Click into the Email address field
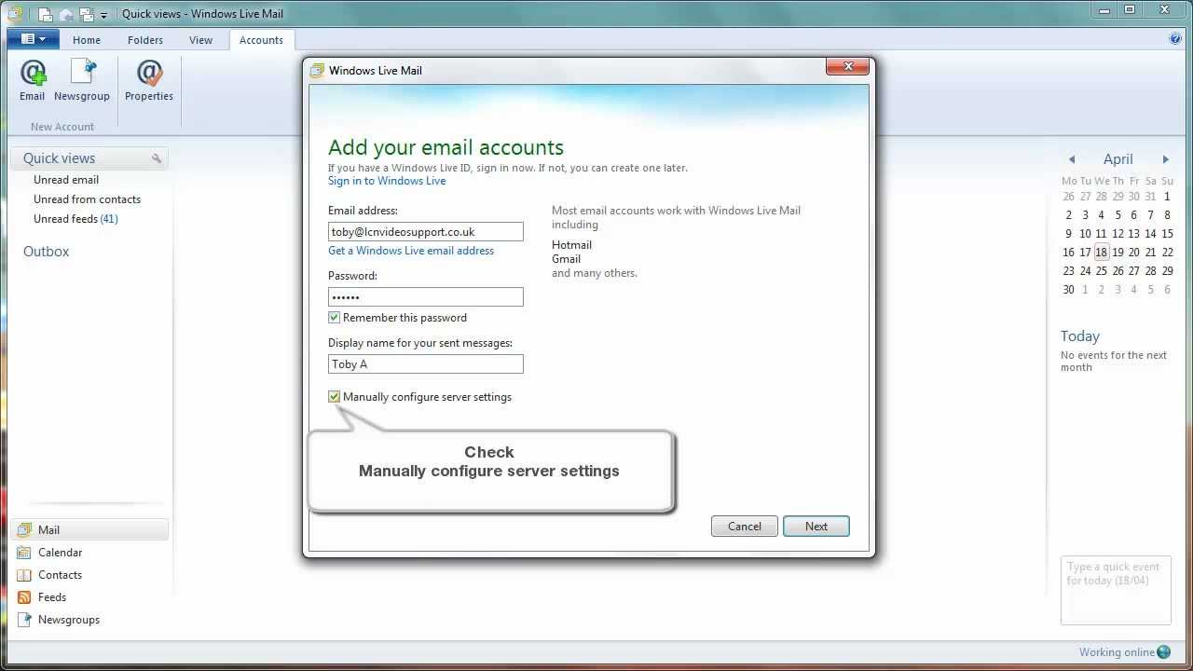Screen dimensions: 1193x671 click(x=426, y=231)
